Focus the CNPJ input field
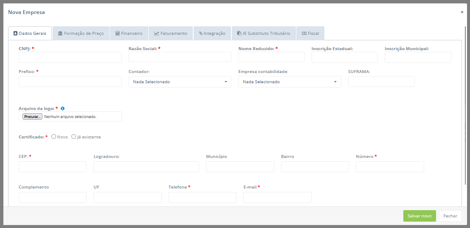 click(70, 57)
